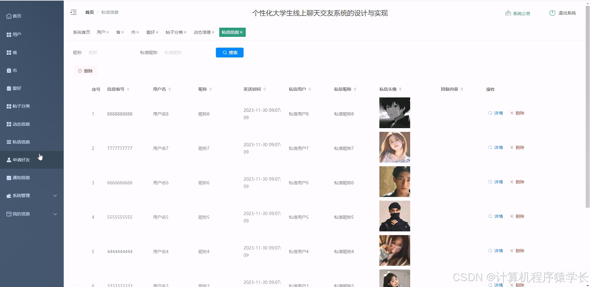This screenshot has height=287, width=590.
Task: Sort by the 发送时间 column arrows
Action: tap(265, 89)
